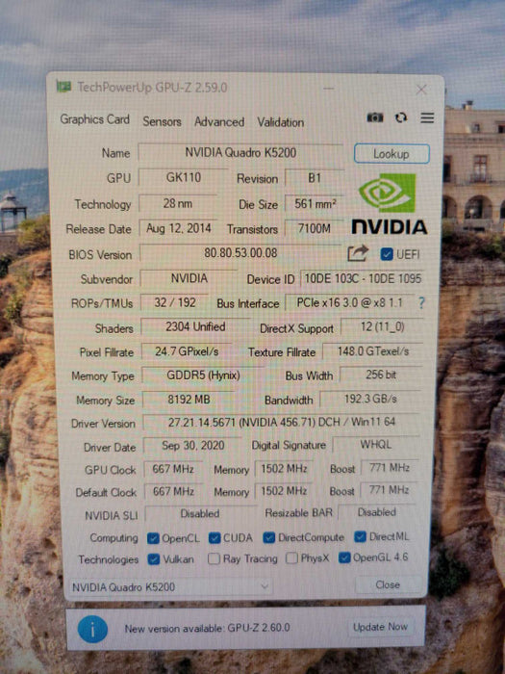The height and width of the screenshot is (674, 505).
Task: Click the Release Date Aug 12, 2014
Action: click(178, 228)
